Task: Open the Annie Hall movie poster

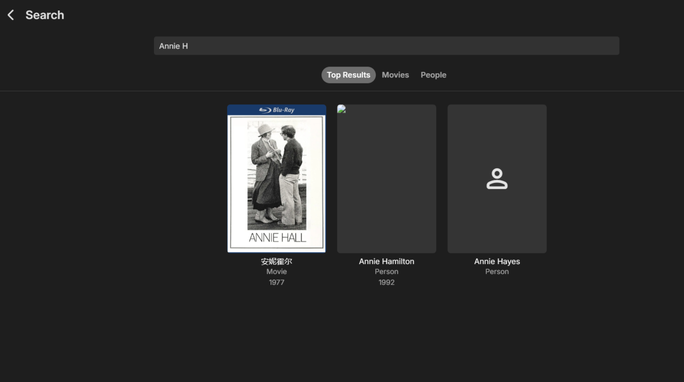Action: [277, 179]
